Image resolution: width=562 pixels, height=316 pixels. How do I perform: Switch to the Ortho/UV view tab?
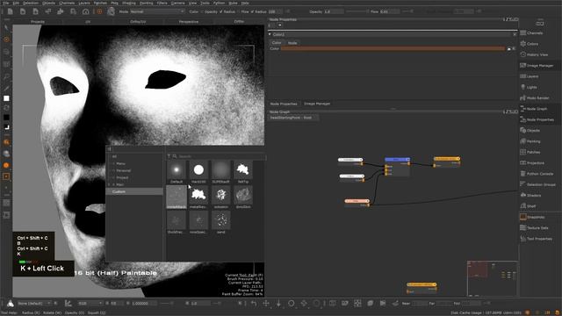(138, 21)
